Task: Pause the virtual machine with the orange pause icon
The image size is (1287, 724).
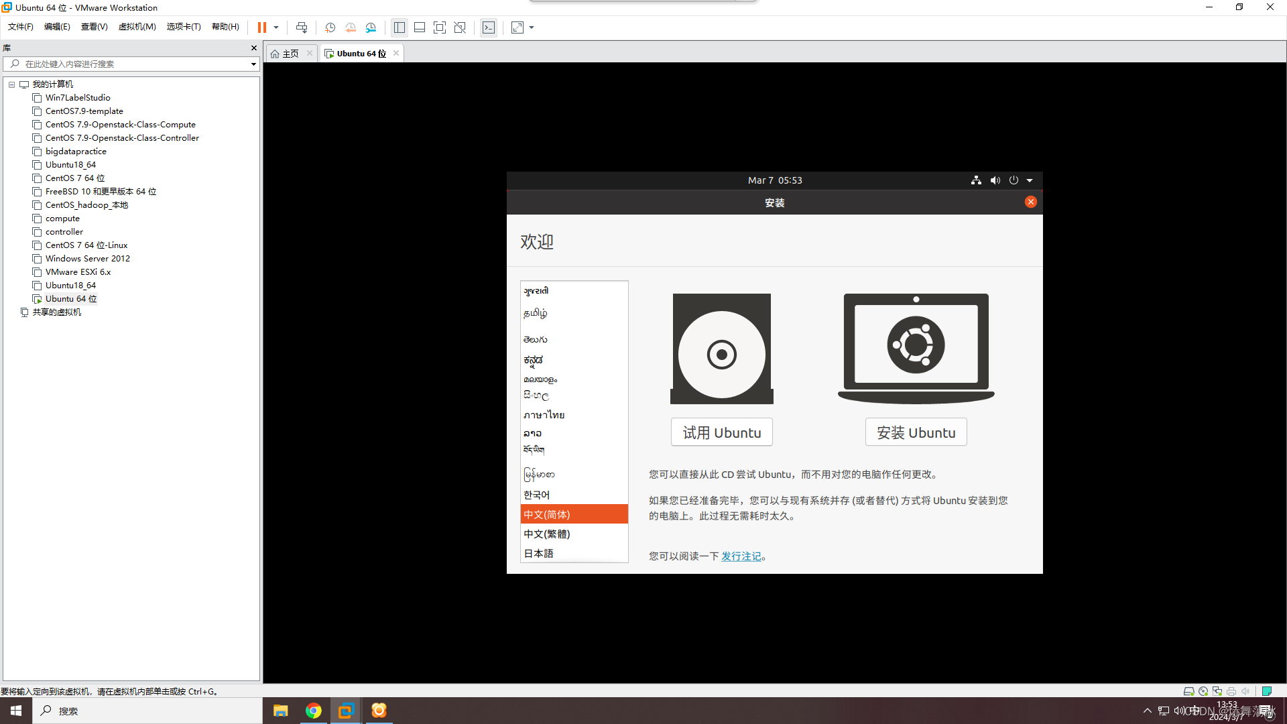Action: pyautogui.click(x=262, y=27)
